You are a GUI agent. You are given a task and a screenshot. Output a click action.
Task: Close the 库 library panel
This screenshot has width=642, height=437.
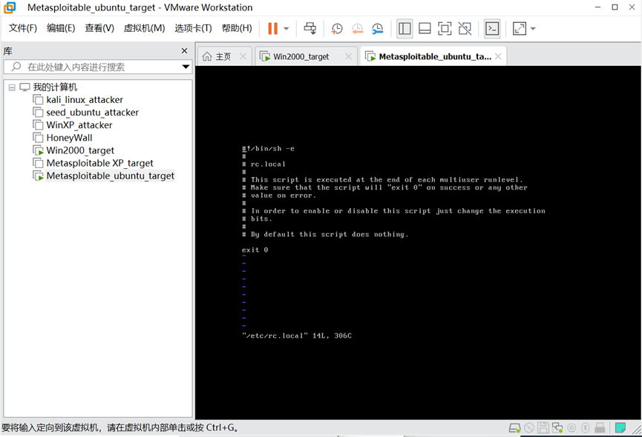184,50
